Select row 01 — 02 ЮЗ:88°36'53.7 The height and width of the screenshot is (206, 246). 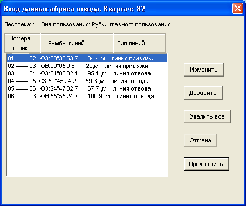87,58
